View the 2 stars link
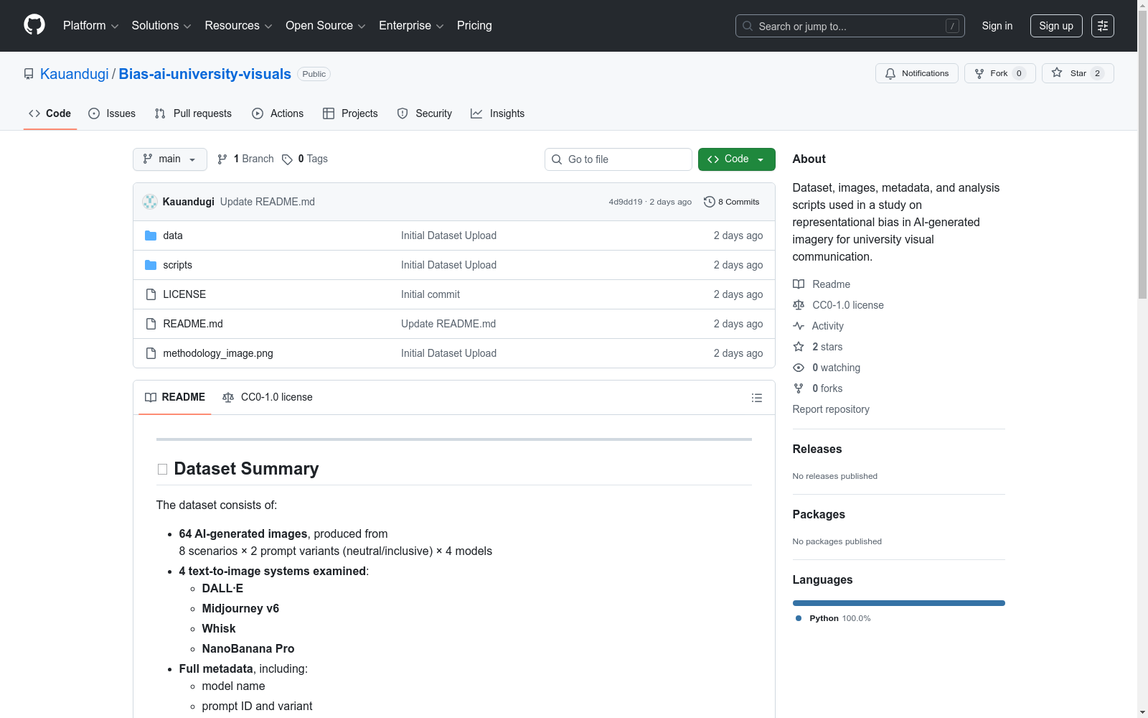 pos(818,347)
